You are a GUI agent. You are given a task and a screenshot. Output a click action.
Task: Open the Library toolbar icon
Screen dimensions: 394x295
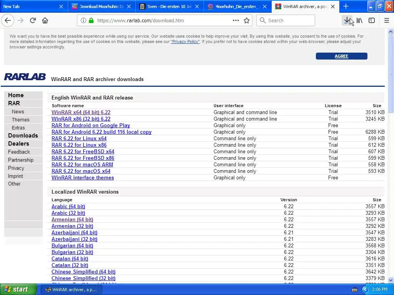(x=359, y=21)
